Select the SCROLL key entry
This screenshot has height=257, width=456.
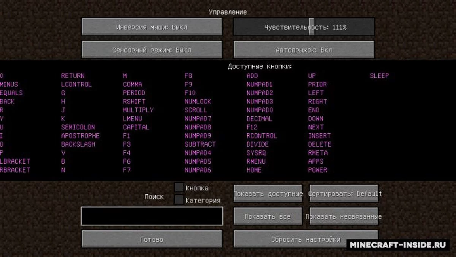[x=196, y=110]
